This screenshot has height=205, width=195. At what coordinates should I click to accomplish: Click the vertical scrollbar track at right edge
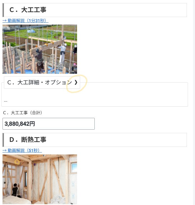(194, 102)
